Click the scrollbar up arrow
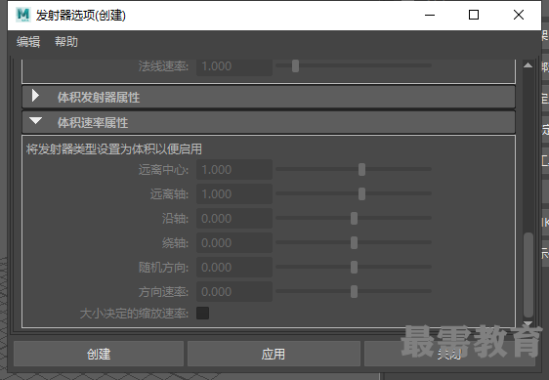The image size is (549, 380). click(x=528, y=65)
